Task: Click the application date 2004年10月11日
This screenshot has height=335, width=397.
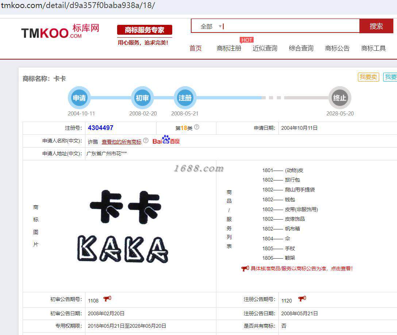Action: coord(299,128)
